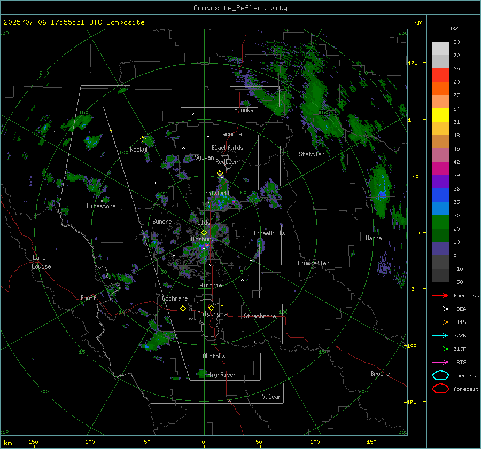The height and width of the screenshot is (449, 481).
Task: Click the yellow diamond marker above Calgary
Action: pos(211,308)
